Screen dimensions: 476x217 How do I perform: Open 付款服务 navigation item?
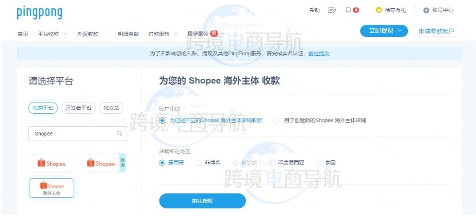pos(159,34)
